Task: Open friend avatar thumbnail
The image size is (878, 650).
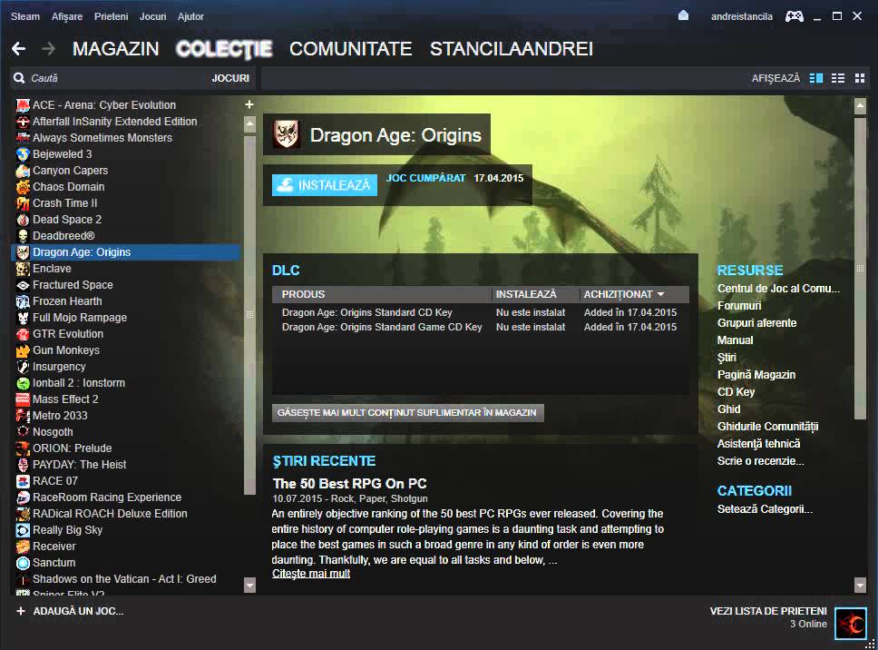Action: coord(850,623)
